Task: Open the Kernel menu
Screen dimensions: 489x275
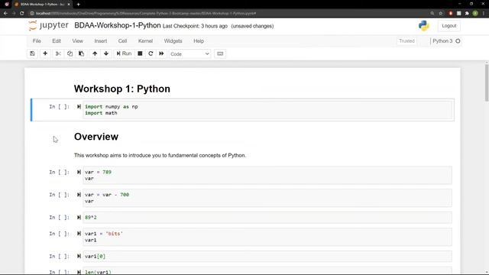Action: [x=145, y=40]
